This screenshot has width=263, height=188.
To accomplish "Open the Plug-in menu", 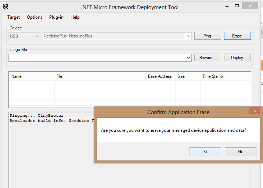I will coord(56,17).
